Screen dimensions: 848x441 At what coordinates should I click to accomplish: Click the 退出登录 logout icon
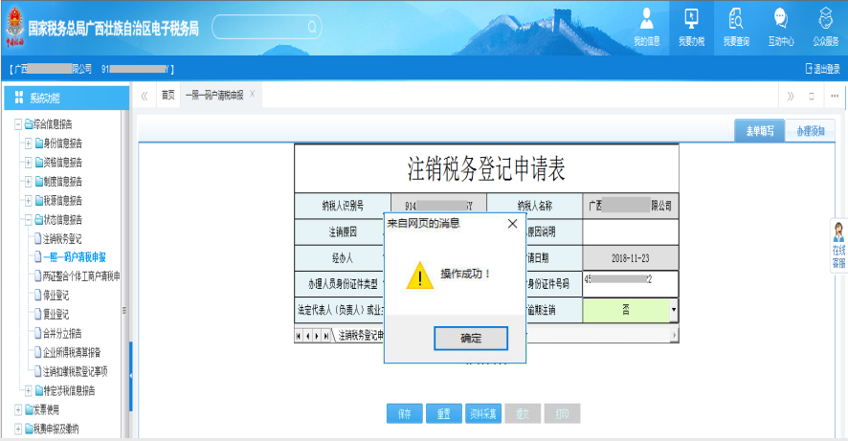click(x=810, y=69)
